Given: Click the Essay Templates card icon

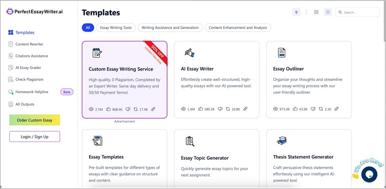Looking at the screenshot, I should coord(97,141).
